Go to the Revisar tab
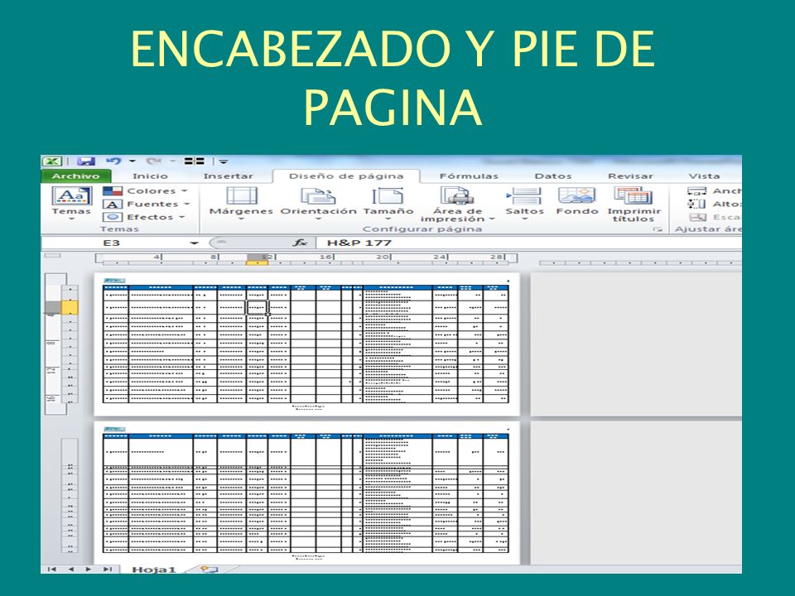The image size is (795, 596). (x=630, y=175)
